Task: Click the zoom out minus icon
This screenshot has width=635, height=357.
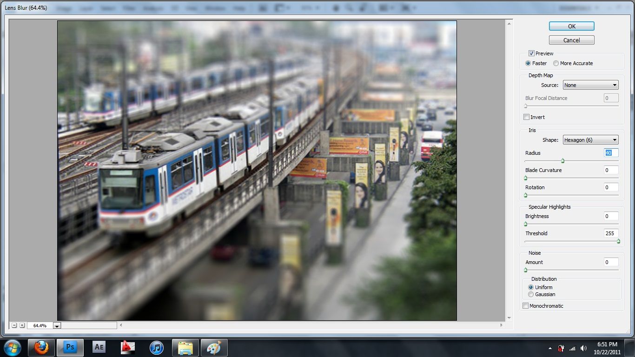Action: pyautogui.click(x=13, y=325)
